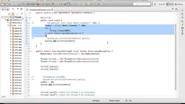The width and height of the screenshot is (185, 104).
Task: Click the Run Last Tool icon
Action: pyautogui.click(x=38, y=4)
